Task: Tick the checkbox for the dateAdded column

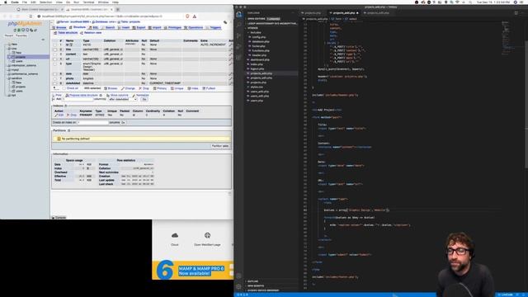Action: tap(55, 83)
